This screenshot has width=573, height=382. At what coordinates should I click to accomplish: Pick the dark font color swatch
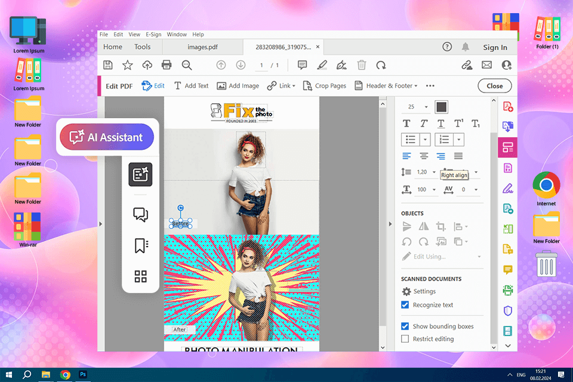[441, 107]
